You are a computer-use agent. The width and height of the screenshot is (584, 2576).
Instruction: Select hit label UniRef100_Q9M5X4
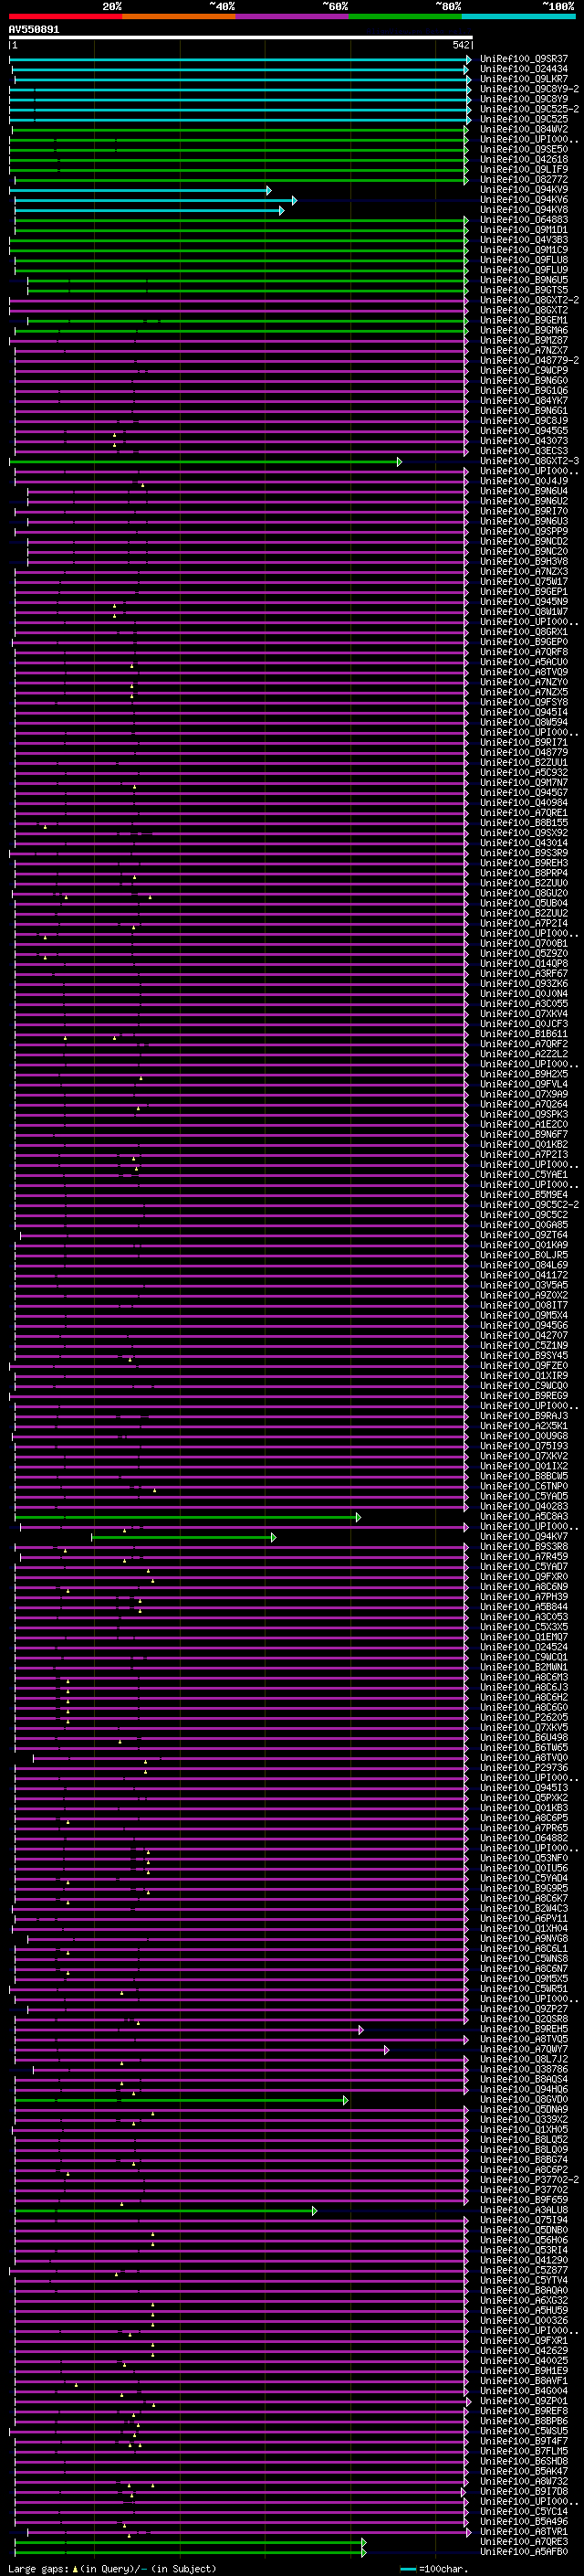(x=524, y=1315)
